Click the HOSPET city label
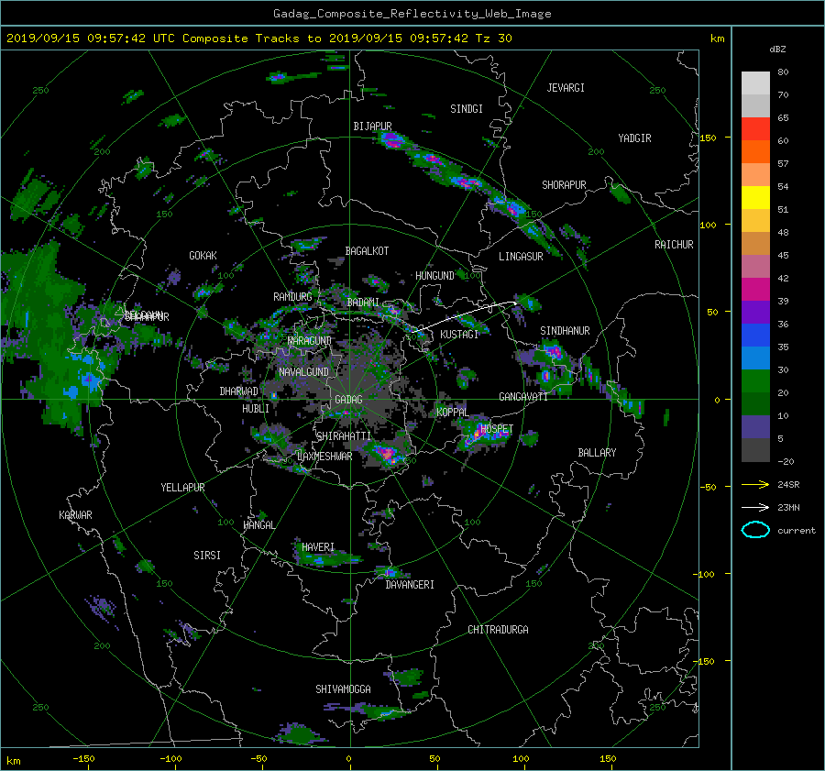Image resolution: width=825 pixels, height=771 pixels. (x=496, y=429)
